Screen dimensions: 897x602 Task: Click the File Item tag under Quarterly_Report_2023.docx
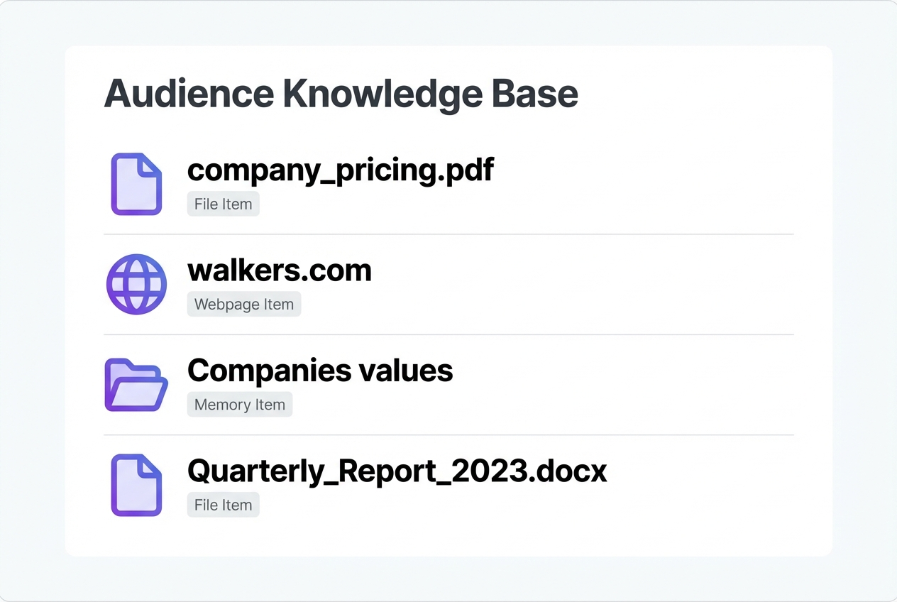(x=224, y=505)
